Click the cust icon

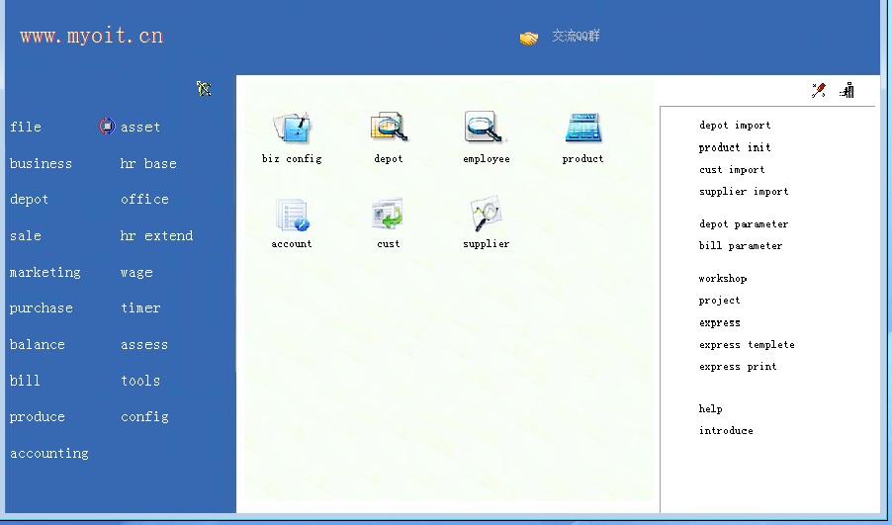point(388,214)
